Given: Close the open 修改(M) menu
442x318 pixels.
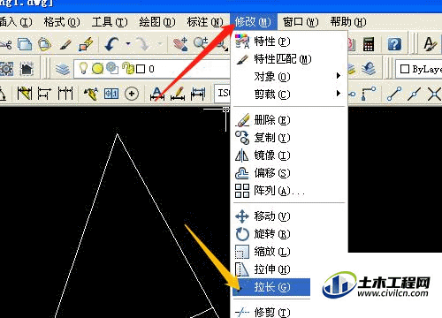Looking at the screenshot, I should (254, 22).
